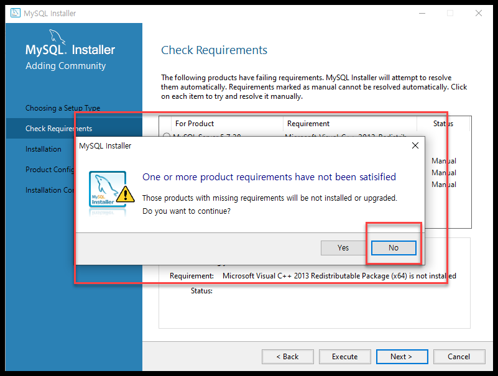
Task: Click the 'Requirement:' label in details panel
Action: click(x=191, y=276)
